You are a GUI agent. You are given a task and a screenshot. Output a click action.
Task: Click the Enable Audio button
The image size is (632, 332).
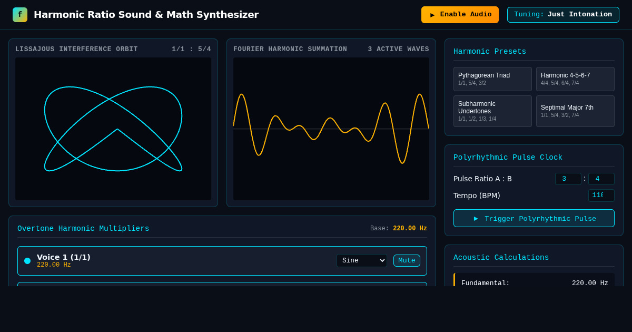click(x=460, y=15)
